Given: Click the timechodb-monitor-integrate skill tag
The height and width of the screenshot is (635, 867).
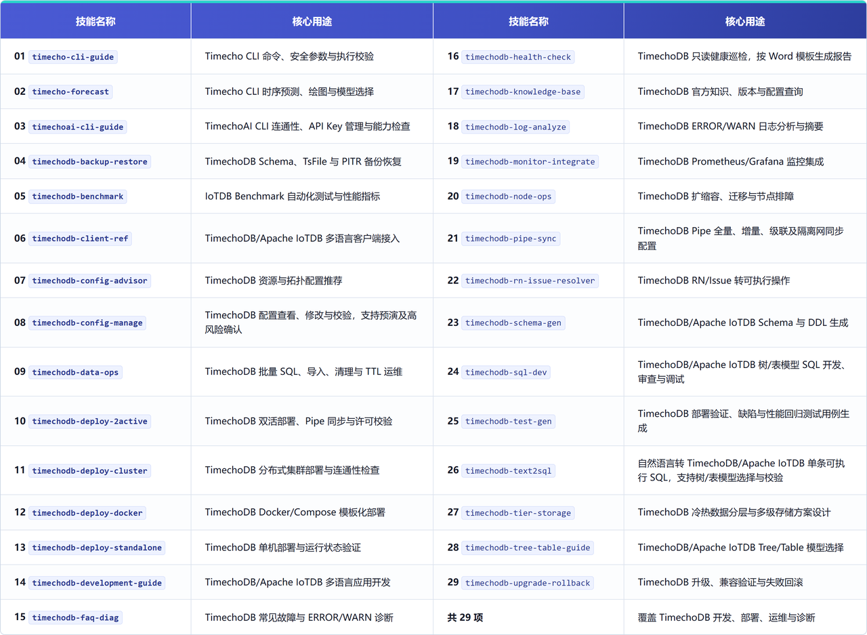Looking at the screenshot, I should (x=530, y=162).
